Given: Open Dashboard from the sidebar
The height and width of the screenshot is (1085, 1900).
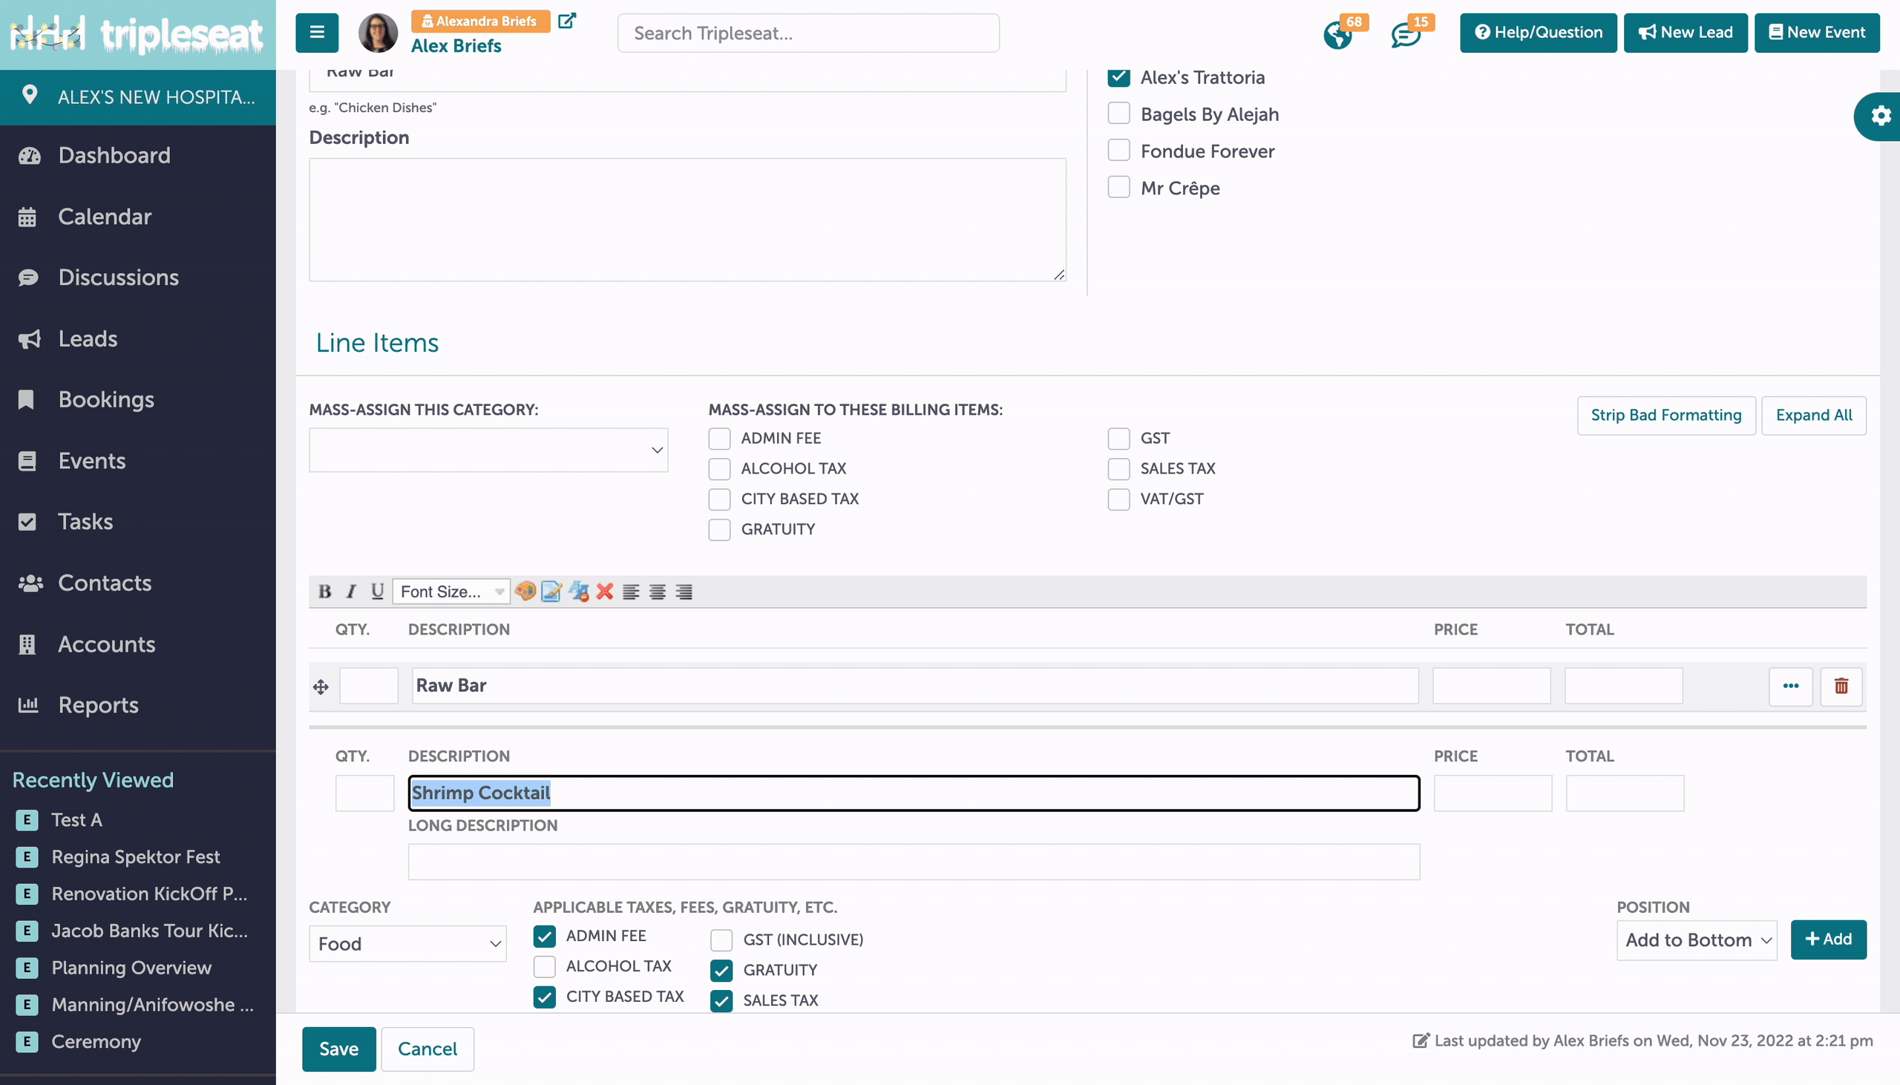Looking at the screenshot, I should 114,155.
